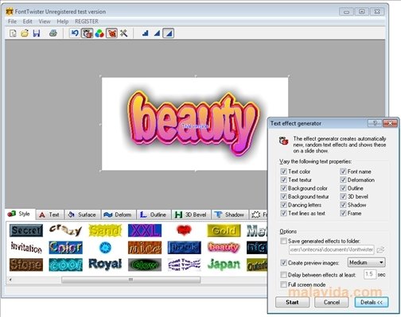Click the Start button
Image resolution: width=401 pixels, height=317 pixels.
click(292, 302)
